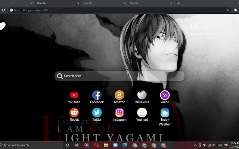The width and height of the screenshot is (239, 149).
Task: Open the Amazon shortcut
Action: (119, 97)
